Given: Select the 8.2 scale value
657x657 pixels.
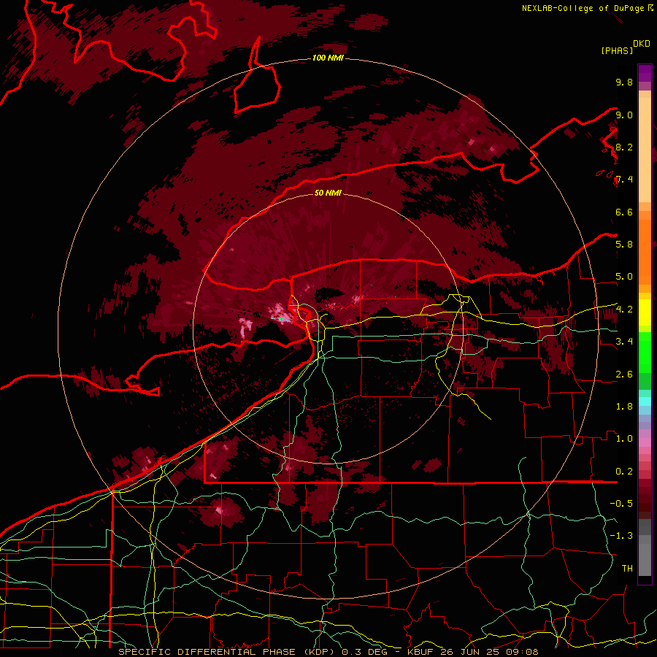Looking at the screenshot, I should (624, 147).
